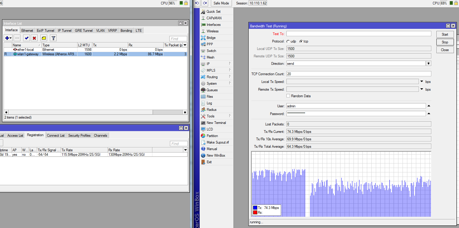Click the TCP Connection Count field

(359, 74)
